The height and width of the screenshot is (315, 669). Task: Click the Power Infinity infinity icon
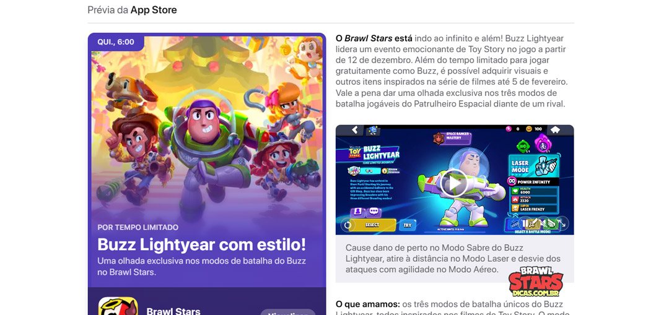coord(512,181)
